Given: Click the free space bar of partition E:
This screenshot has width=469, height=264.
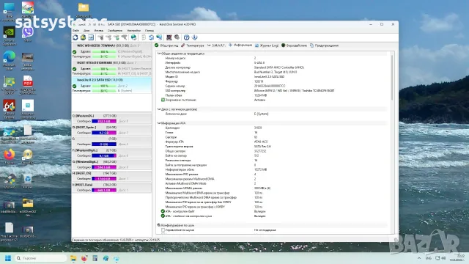Looking at the screenshot, I should (104, 144).
